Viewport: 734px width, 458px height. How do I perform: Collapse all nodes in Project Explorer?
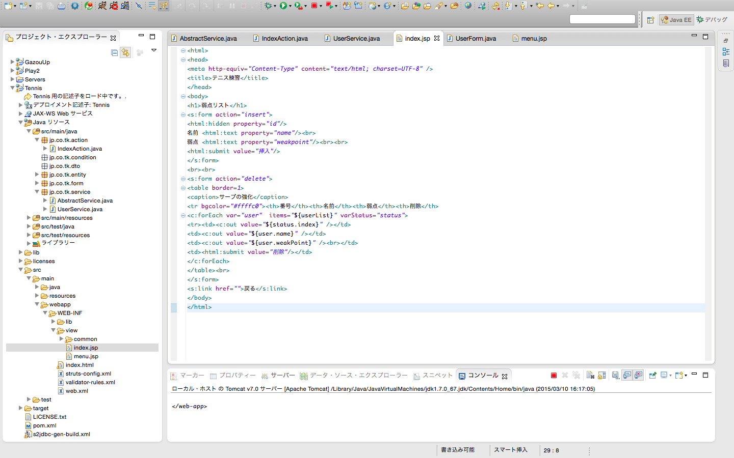click(x=114, y=52)
